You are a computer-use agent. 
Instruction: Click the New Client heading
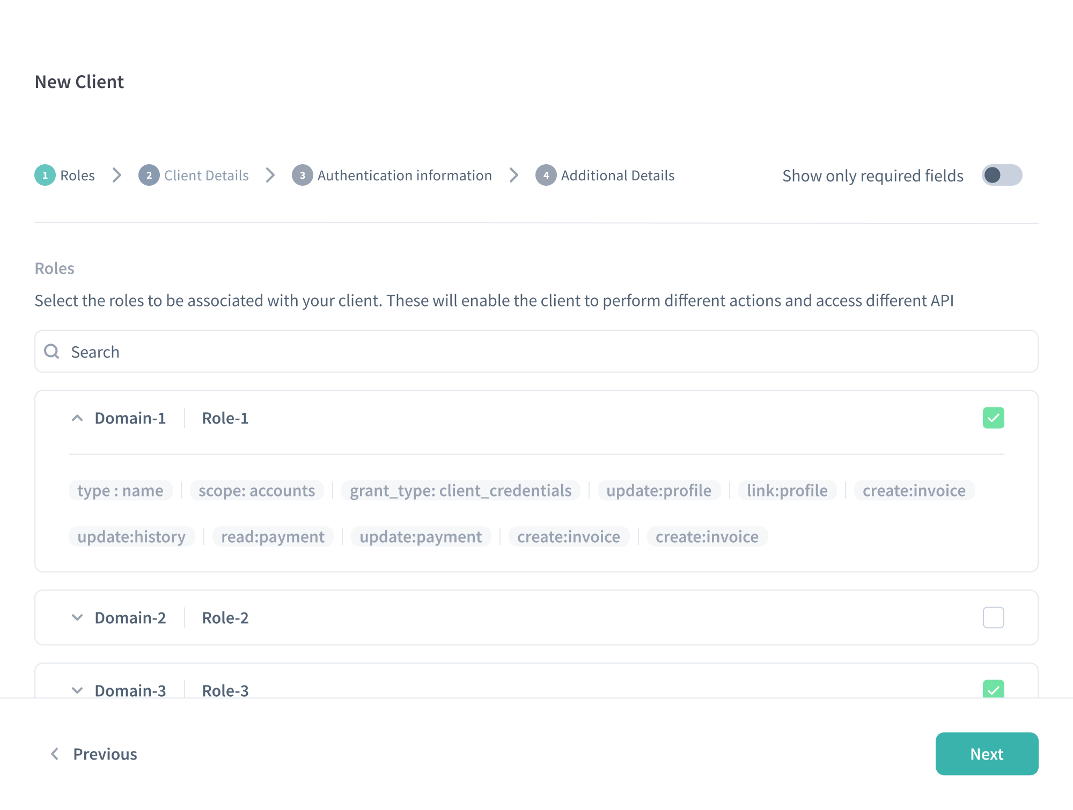pos(79,82)
